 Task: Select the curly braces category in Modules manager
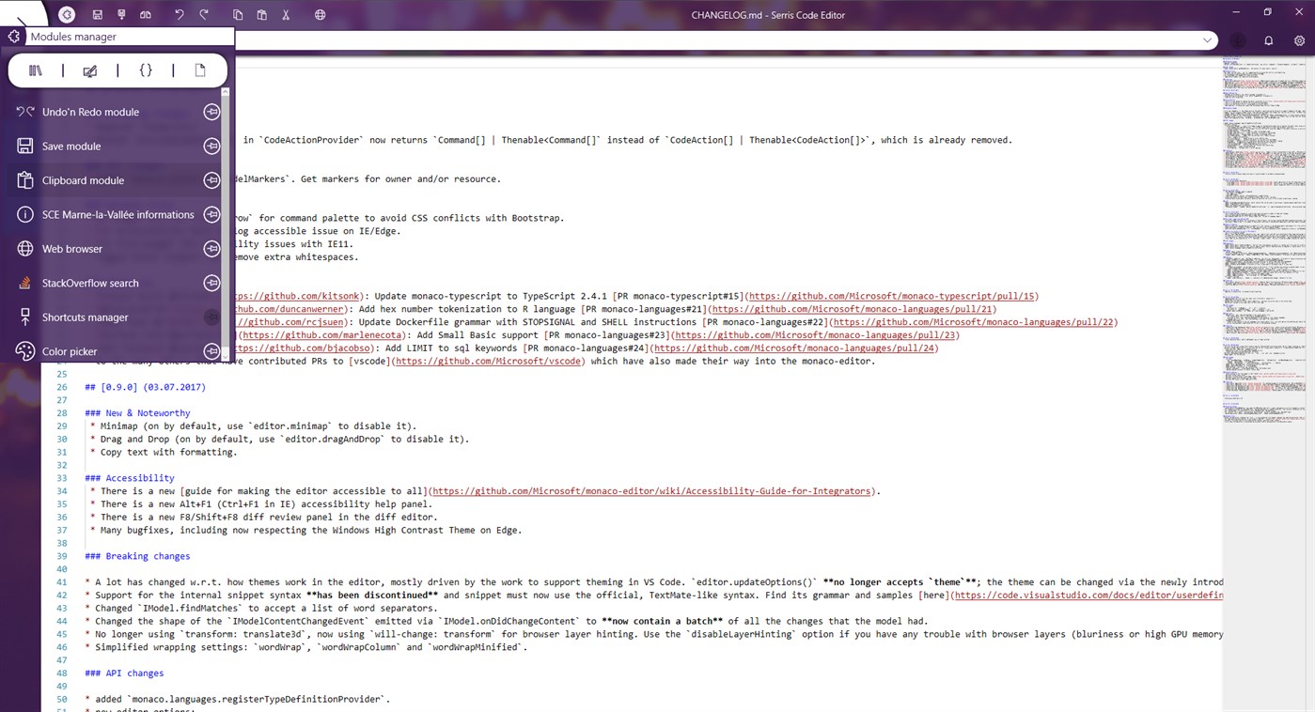point(146,70)
